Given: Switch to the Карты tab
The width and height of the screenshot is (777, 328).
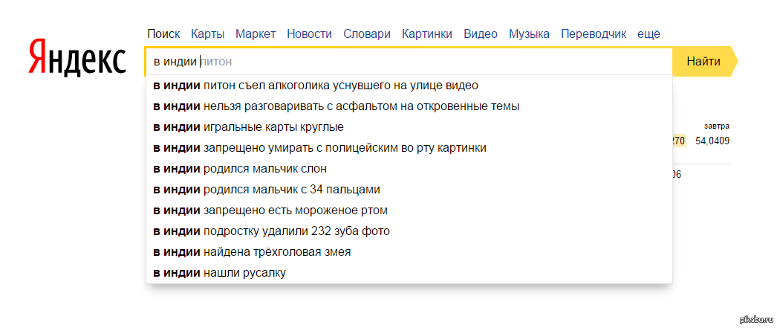Looking at the screenshot, I should point(207,33).
